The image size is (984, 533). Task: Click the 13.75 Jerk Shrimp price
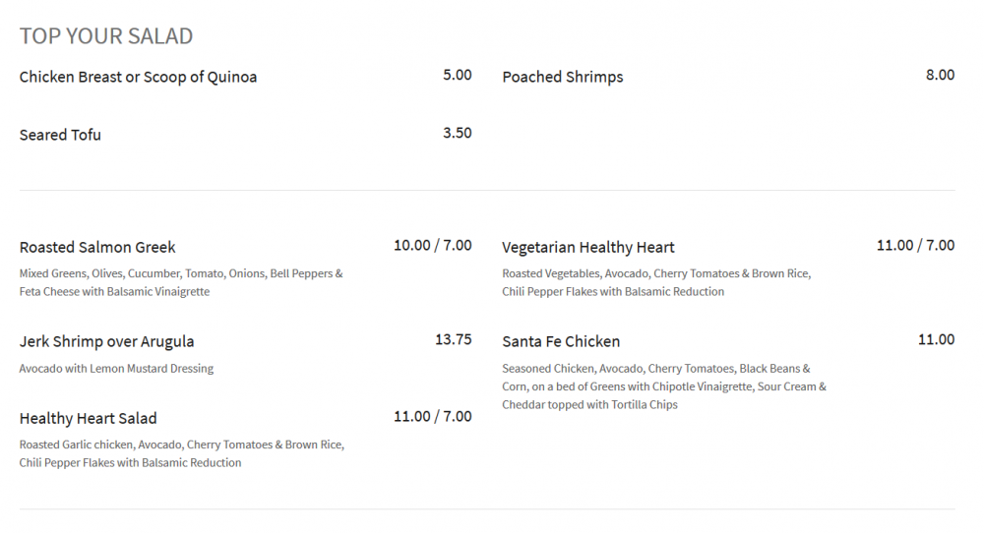pos(454,339)
